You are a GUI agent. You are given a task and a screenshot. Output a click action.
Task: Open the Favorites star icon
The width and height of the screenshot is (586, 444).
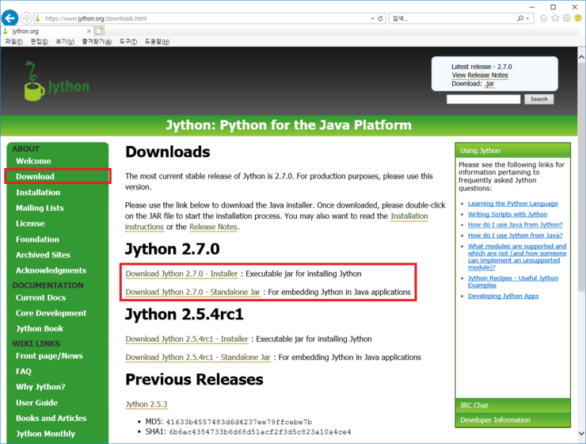[554, 17]
